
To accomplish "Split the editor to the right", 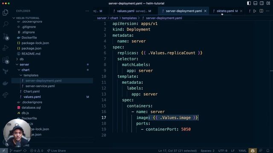I will pos(261,11).
